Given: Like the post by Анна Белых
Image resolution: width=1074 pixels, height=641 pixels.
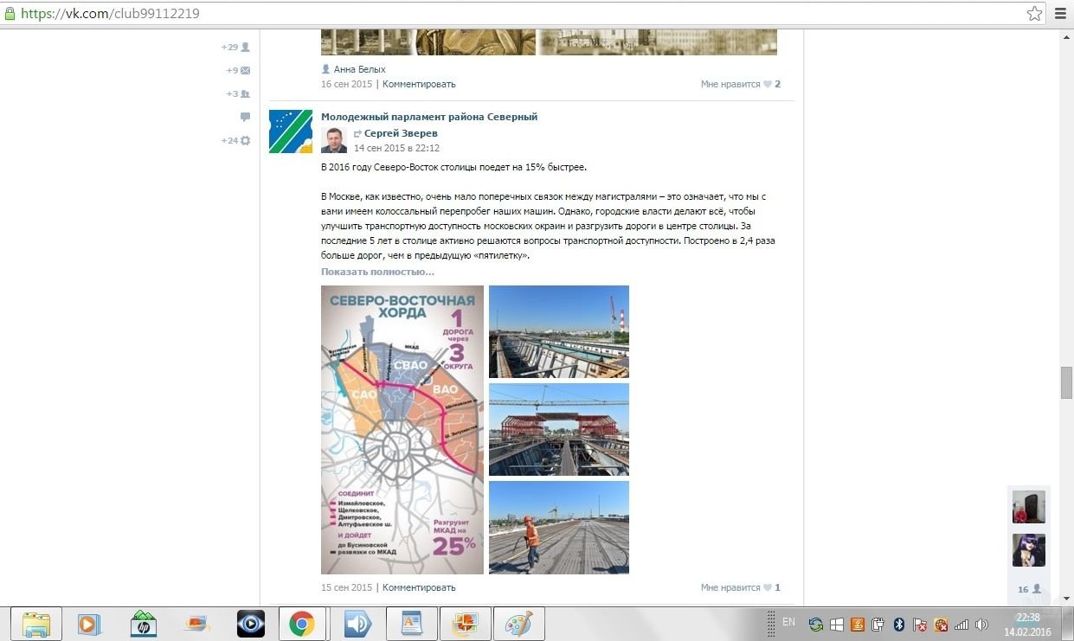Looking at the screenshot, I should (767, 84).
